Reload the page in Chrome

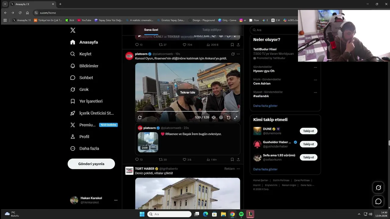point(20,13)
